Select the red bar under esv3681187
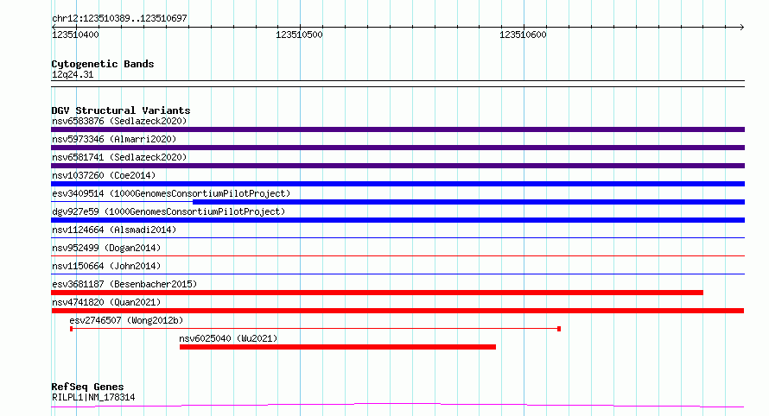769x416 pixels. (x=377, y=293)
